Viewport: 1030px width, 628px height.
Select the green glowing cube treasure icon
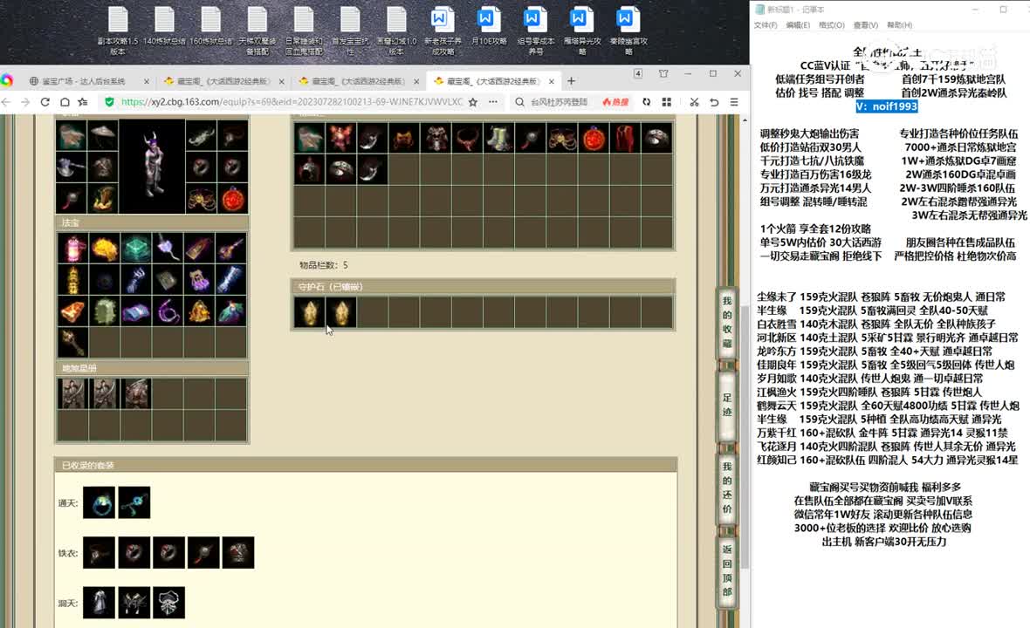(x=136, y=249)
